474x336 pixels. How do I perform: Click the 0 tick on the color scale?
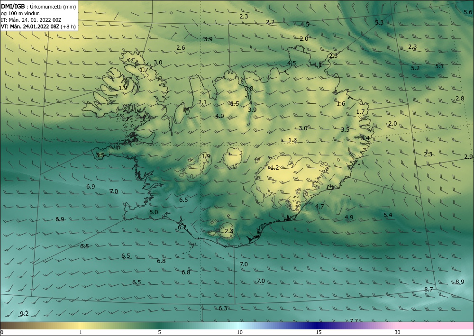tap(2, 332)
